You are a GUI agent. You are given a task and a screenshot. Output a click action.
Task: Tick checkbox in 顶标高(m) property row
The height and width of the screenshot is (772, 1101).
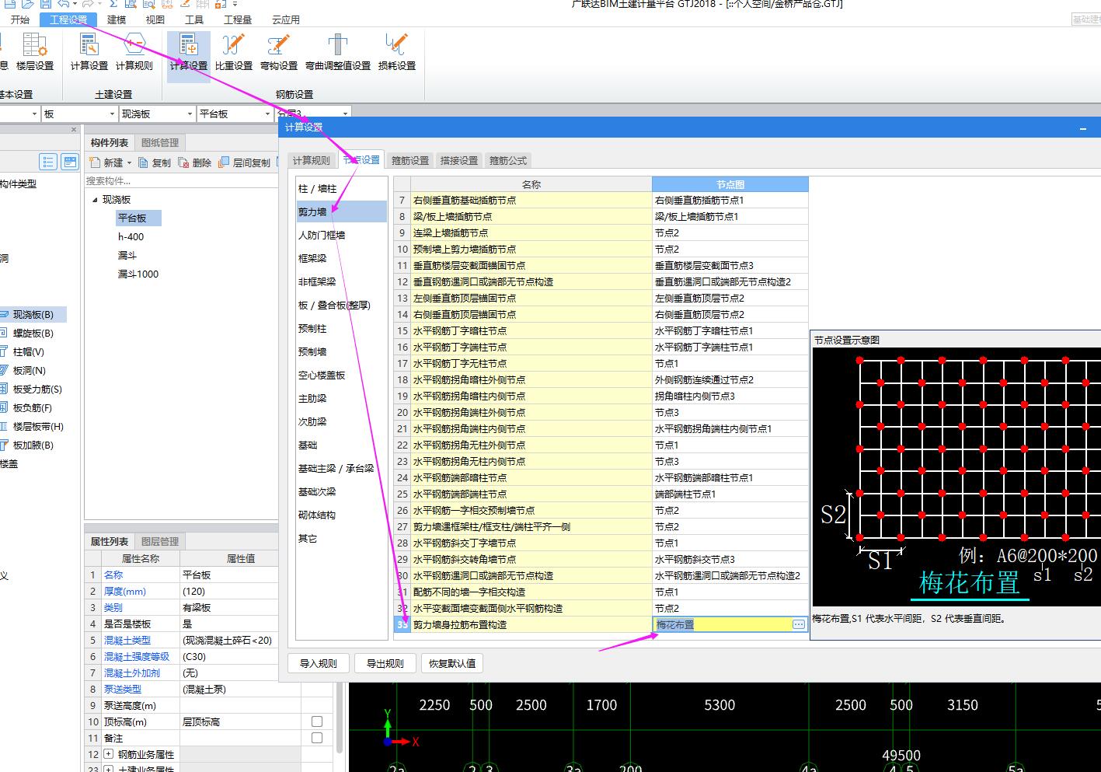[x=317, y=721]
